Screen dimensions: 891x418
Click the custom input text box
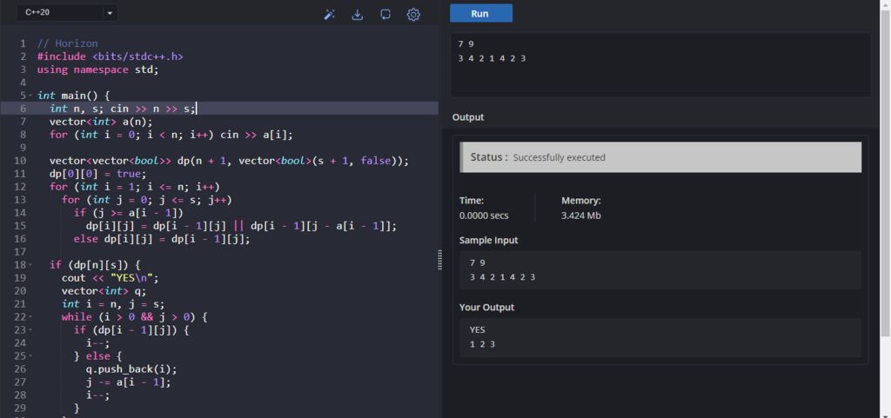(660, 64)
